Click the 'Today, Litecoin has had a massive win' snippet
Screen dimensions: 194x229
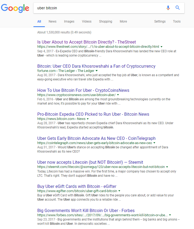tap(107, 173)
